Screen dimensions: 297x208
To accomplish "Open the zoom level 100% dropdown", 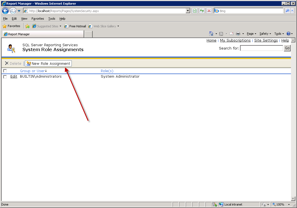I will 289,204.
